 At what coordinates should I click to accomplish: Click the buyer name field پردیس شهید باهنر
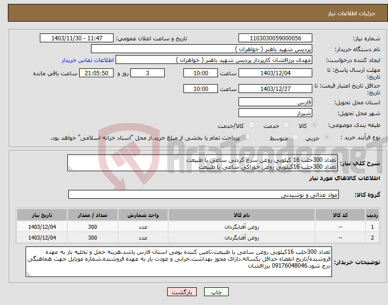click(x=202, y=49)
